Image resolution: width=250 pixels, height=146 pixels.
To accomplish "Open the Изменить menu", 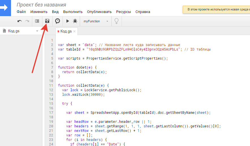I will click(x=39, y=12).
